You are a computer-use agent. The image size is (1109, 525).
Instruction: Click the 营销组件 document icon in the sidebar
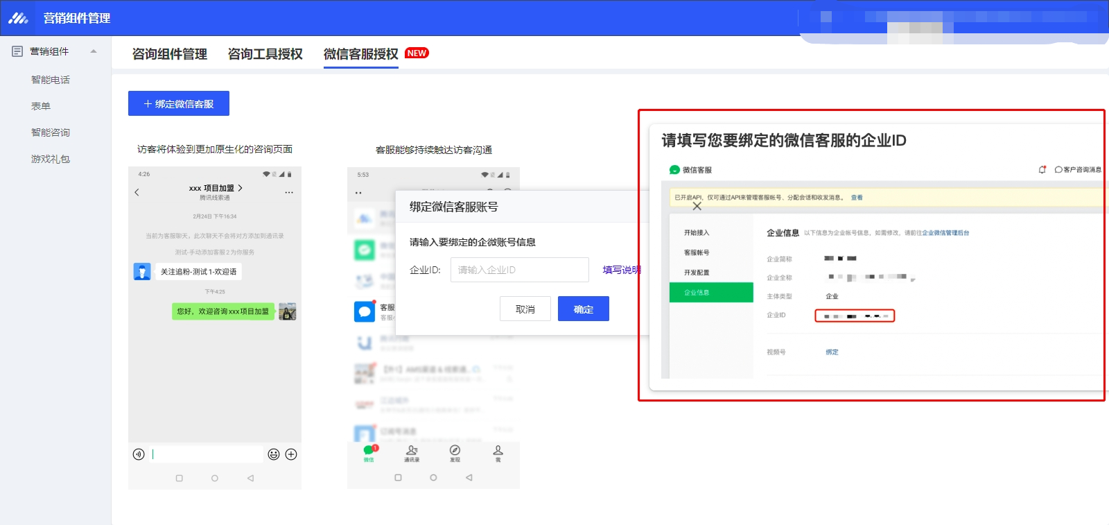tap(17, 51)
